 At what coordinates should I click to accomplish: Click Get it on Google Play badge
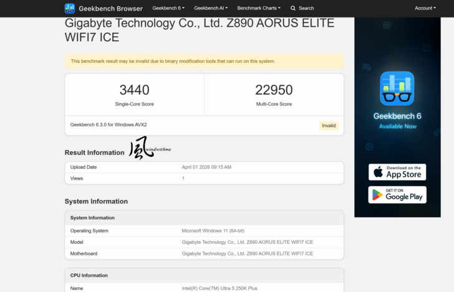coord(397,195)
